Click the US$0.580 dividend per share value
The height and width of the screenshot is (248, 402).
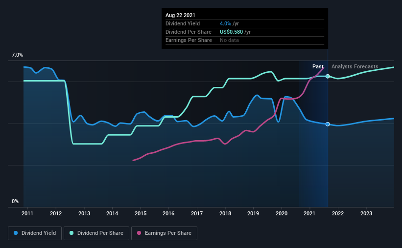tap(231, 32)
